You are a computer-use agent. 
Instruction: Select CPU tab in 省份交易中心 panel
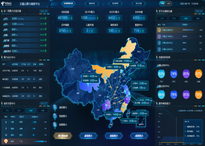click(x=7, y=111)
